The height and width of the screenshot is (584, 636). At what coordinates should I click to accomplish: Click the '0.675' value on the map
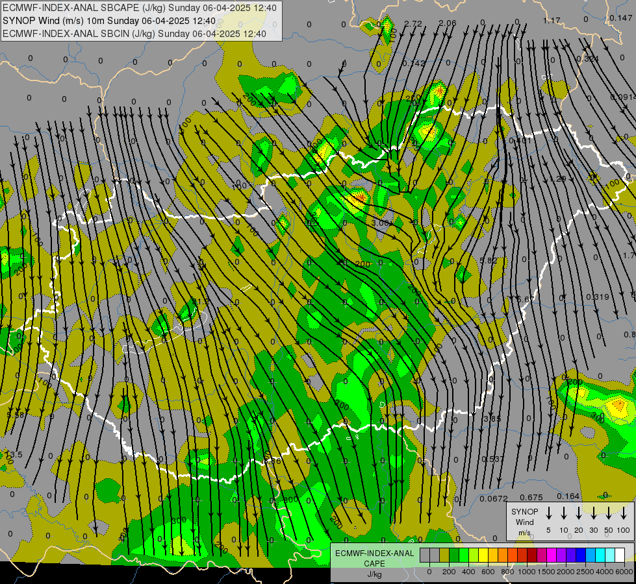coord(531,497)
